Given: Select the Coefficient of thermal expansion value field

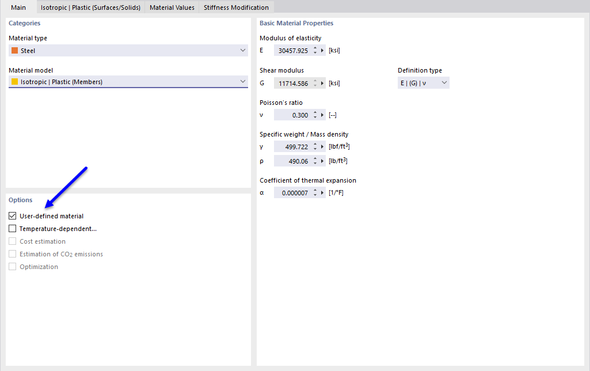Looking at the screenshot, I should (294, 192).
